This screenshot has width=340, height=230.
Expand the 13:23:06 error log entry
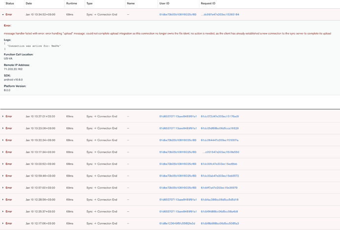tap(3, 128)
